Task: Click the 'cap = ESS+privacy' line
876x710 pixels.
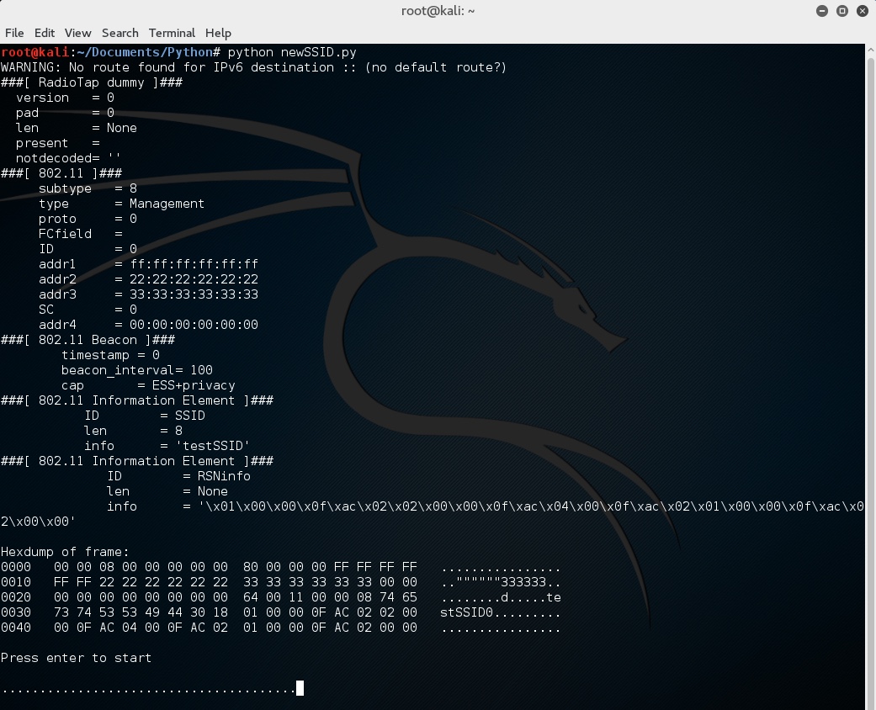Action: tap(148, 385)
